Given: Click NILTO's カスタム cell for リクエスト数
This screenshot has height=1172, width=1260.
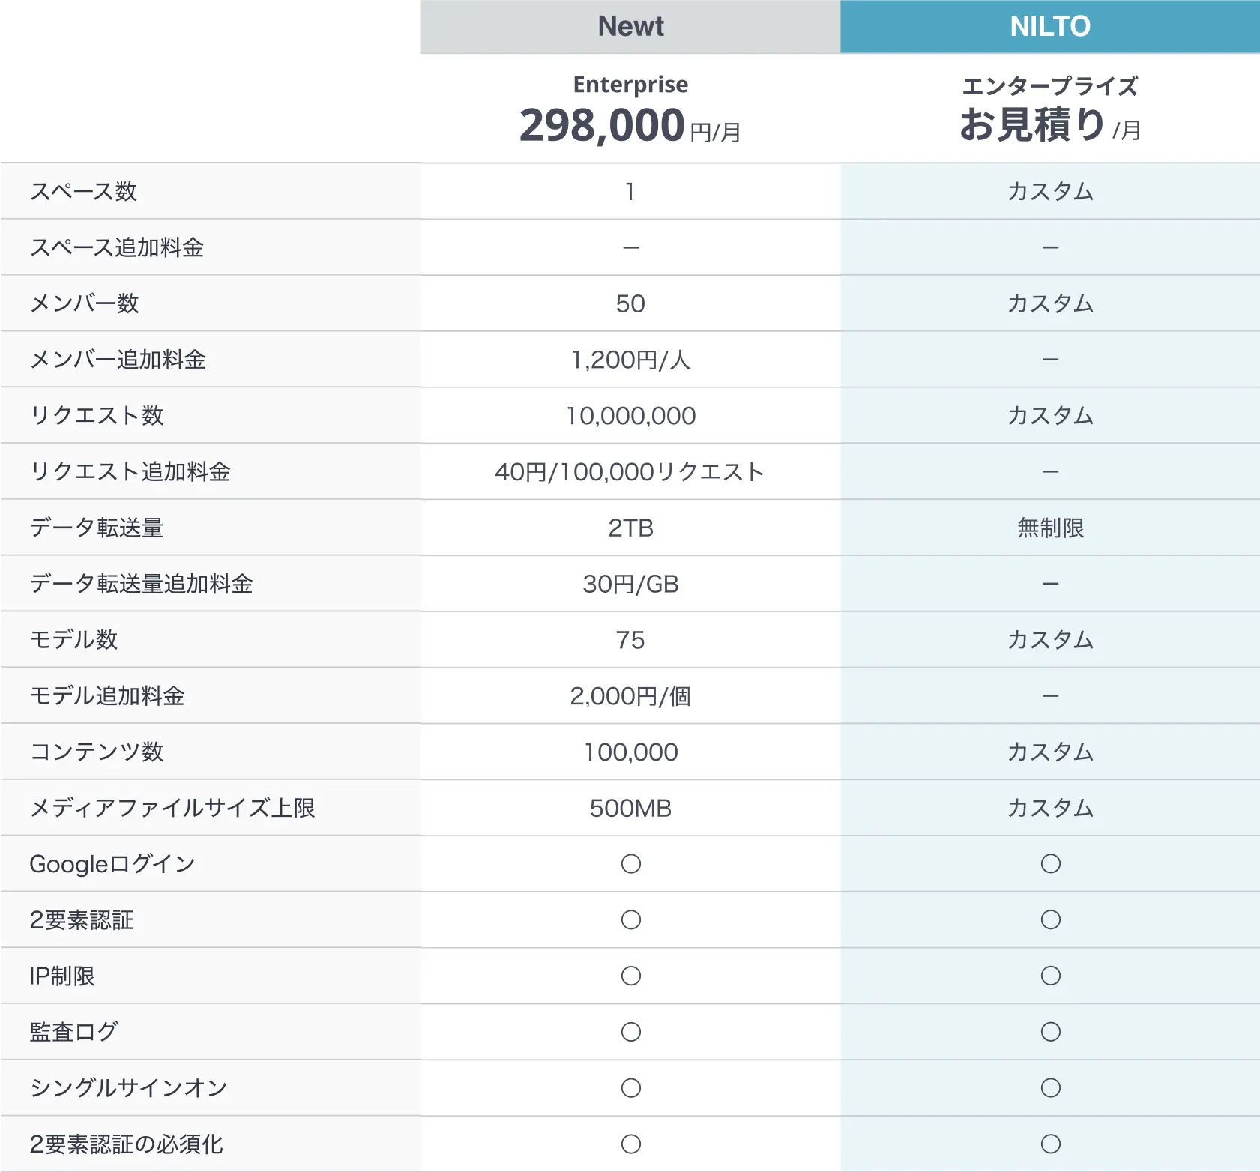Looking at the screenshot, I should pos(1050,415).
